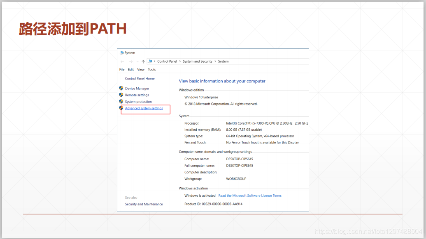Screen dimensions: 426x239
Task: Click the 'No Pen or Touch Input' value
Action: (x=263, y=143)
